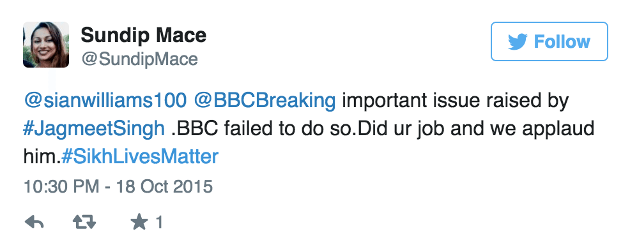Click the Twitter bird icon inside Follow

[x=518, y=41]
